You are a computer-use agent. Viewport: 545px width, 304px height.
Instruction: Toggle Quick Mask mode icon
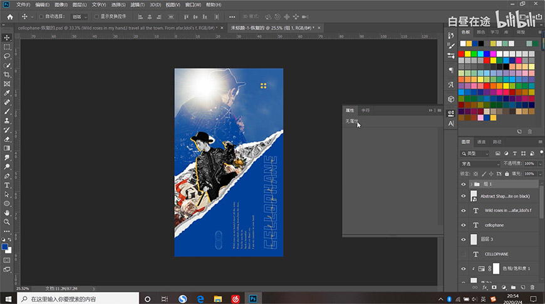tap(7, 260)
